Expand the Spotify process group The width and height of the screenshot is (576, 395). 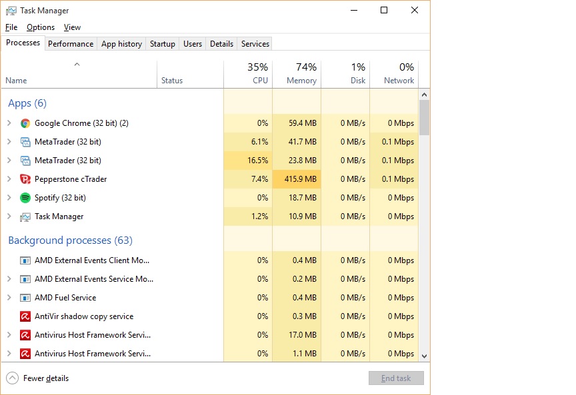(x=9, y=198)
